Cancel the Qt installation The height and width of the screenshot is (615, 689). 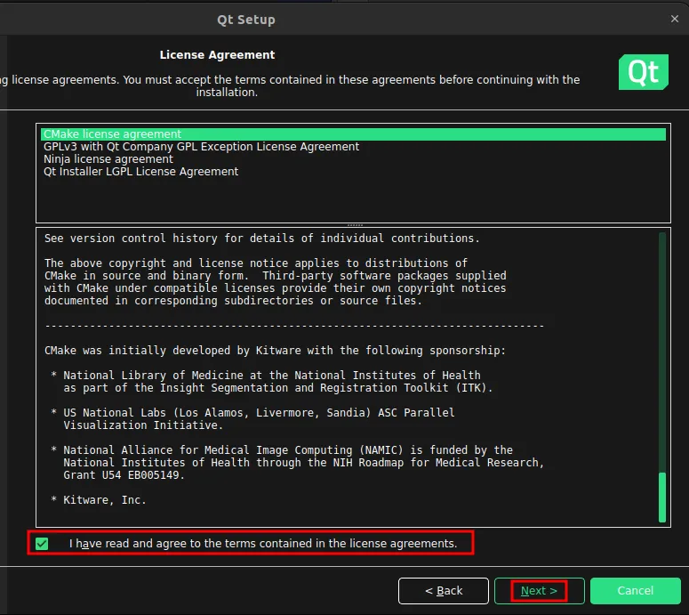(636, 591)
